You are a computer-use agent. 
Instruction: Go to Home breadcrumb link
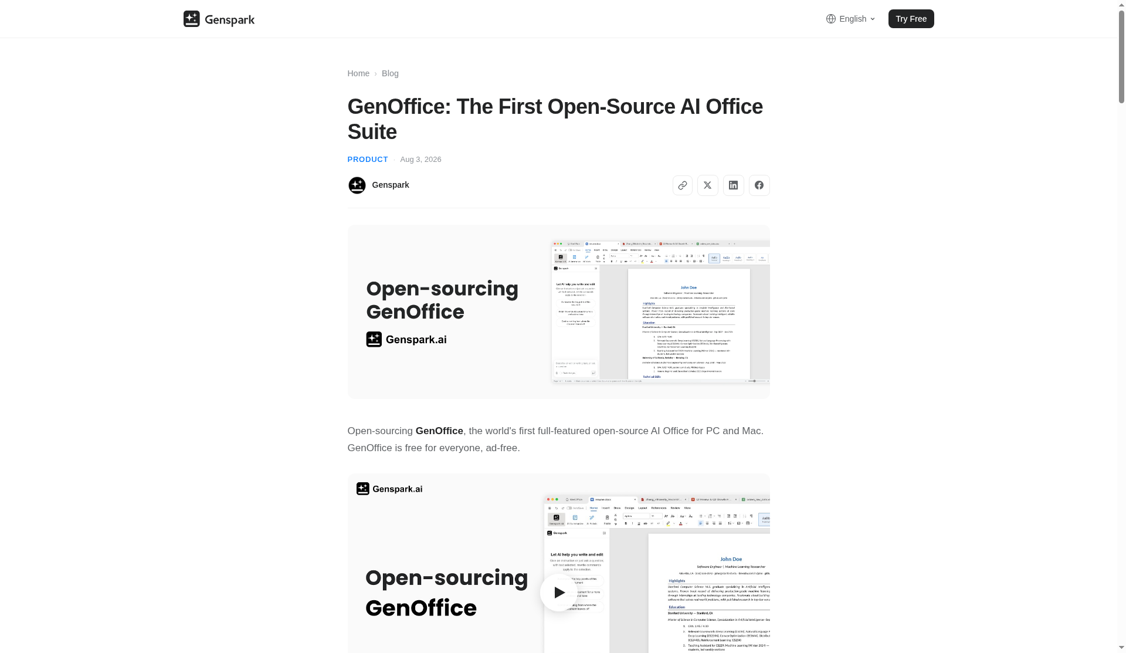coord(358,73)
